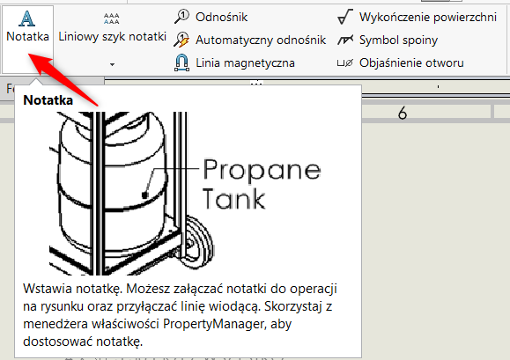Viewport: 510px width, 360px height.
Task: Choose the Symbol spoiny label
Action: [x=398, y=40]
